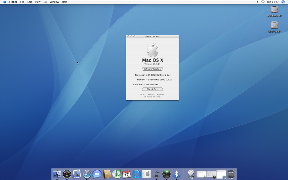The width and height of the screenshot is (288, 180).
Task: Click the 'Startup Disk' label
Action: pyautogui.click(x=139, y=84)
